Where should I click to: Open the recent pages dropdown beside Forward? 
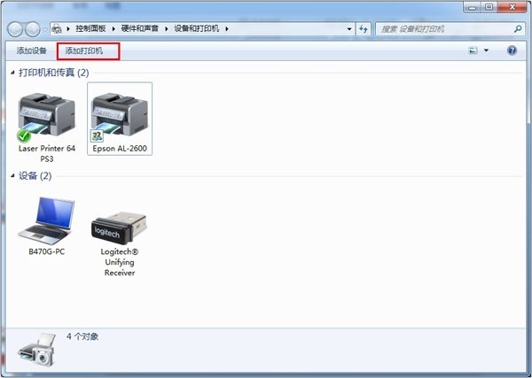click(x=45, y=29)
